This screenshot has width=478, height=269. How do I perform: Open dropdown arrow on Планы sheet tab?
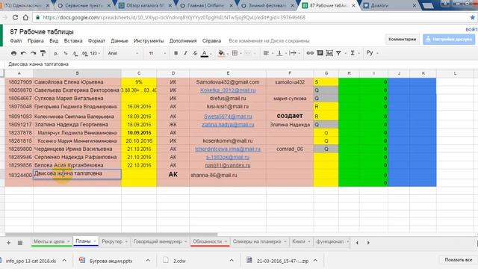pos(95,241)
